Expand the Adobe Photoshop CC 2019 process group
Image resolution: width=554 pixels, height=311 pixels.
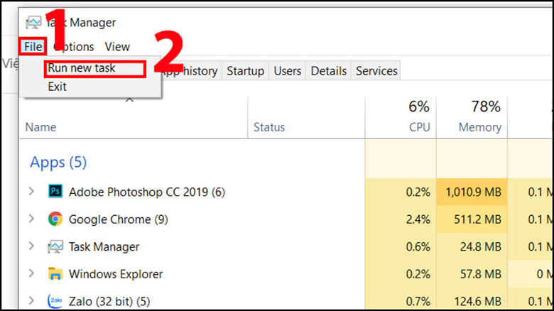click(31, 192)
